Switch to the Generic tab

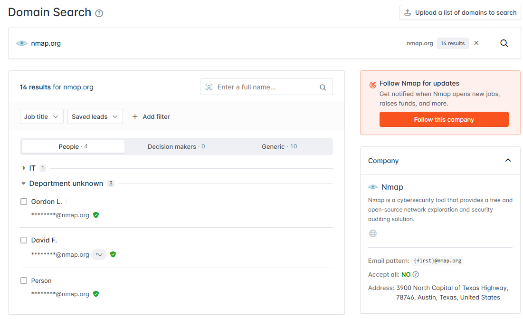pos(279,146)
